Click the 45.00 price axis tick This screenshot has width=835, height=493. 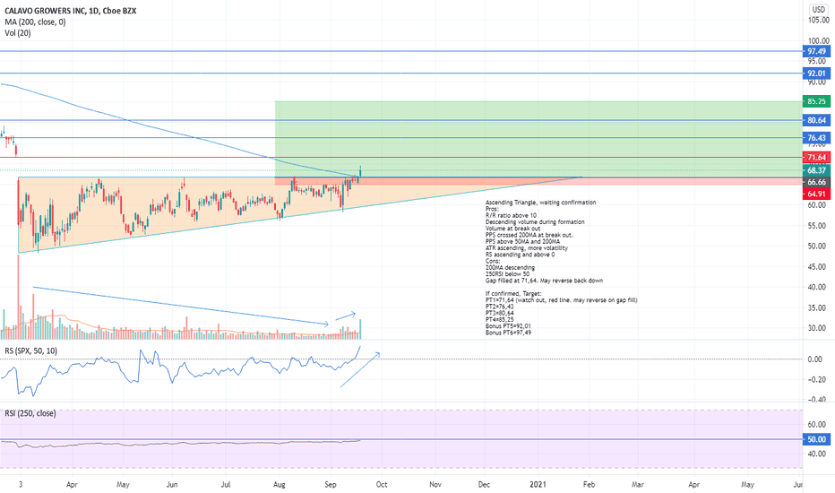tap(819, 266)
